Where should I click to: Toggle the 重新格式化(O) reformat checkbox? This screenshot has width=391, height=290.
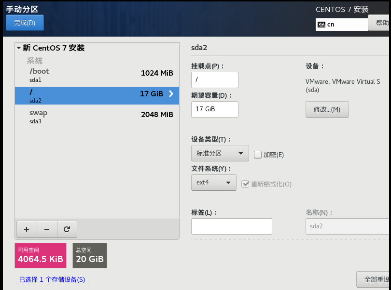click(x=245, y=184)
